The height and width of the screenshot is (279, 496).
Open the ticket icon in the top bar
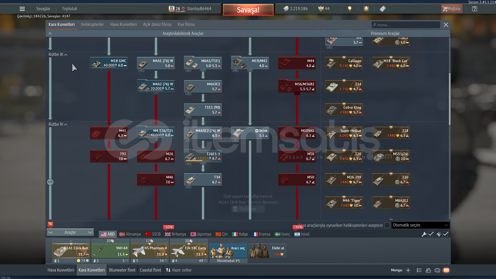point(383,9)
